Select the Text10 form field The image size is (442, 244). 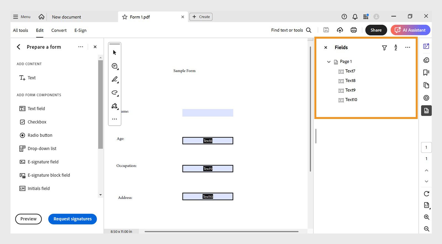click(208, 197)
